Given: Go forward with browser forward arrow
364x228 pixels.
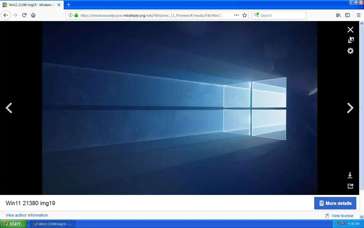Looking at the screenshot, I should (15, 15).
